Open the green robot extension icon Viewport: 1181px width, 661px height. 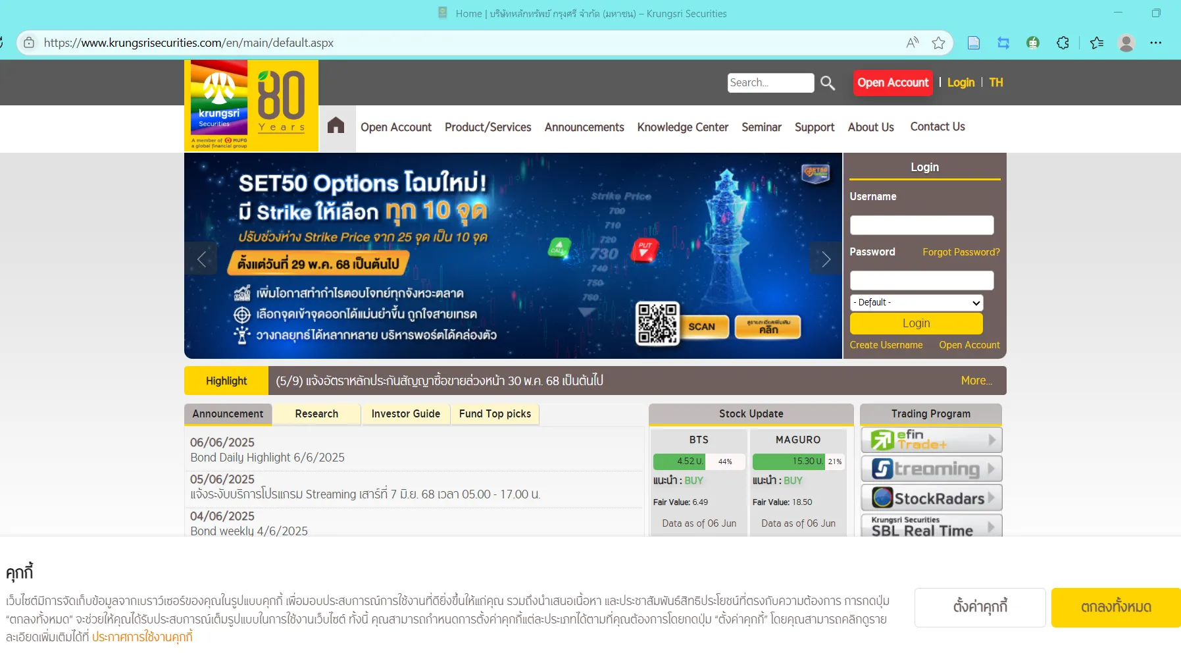tap(1033, 43)
